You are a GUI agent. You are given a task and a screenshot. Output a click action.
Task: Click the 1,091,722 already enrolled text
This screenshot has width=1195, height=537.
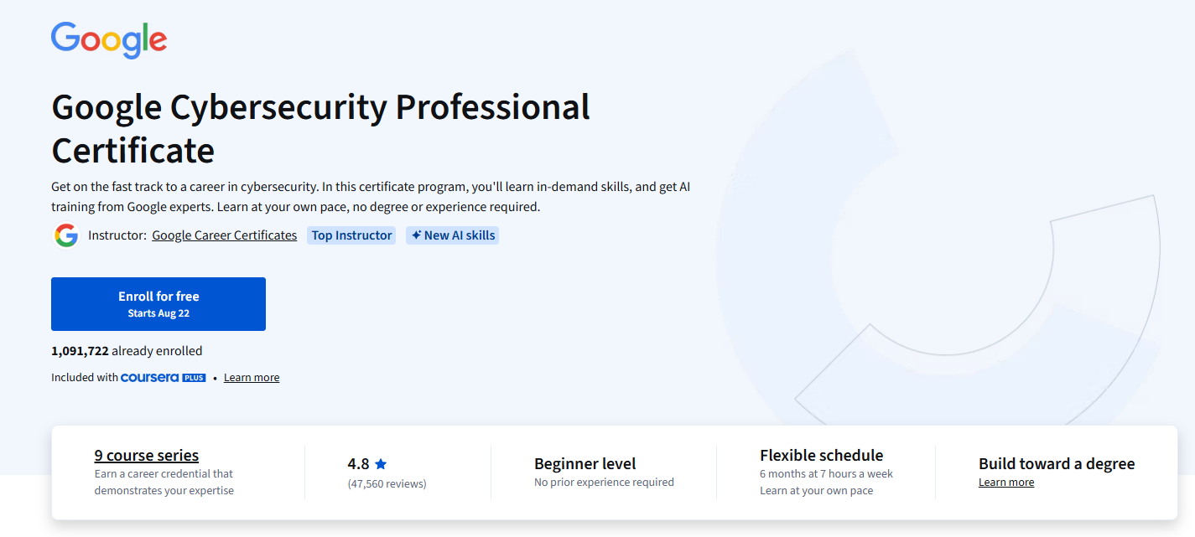127,351
